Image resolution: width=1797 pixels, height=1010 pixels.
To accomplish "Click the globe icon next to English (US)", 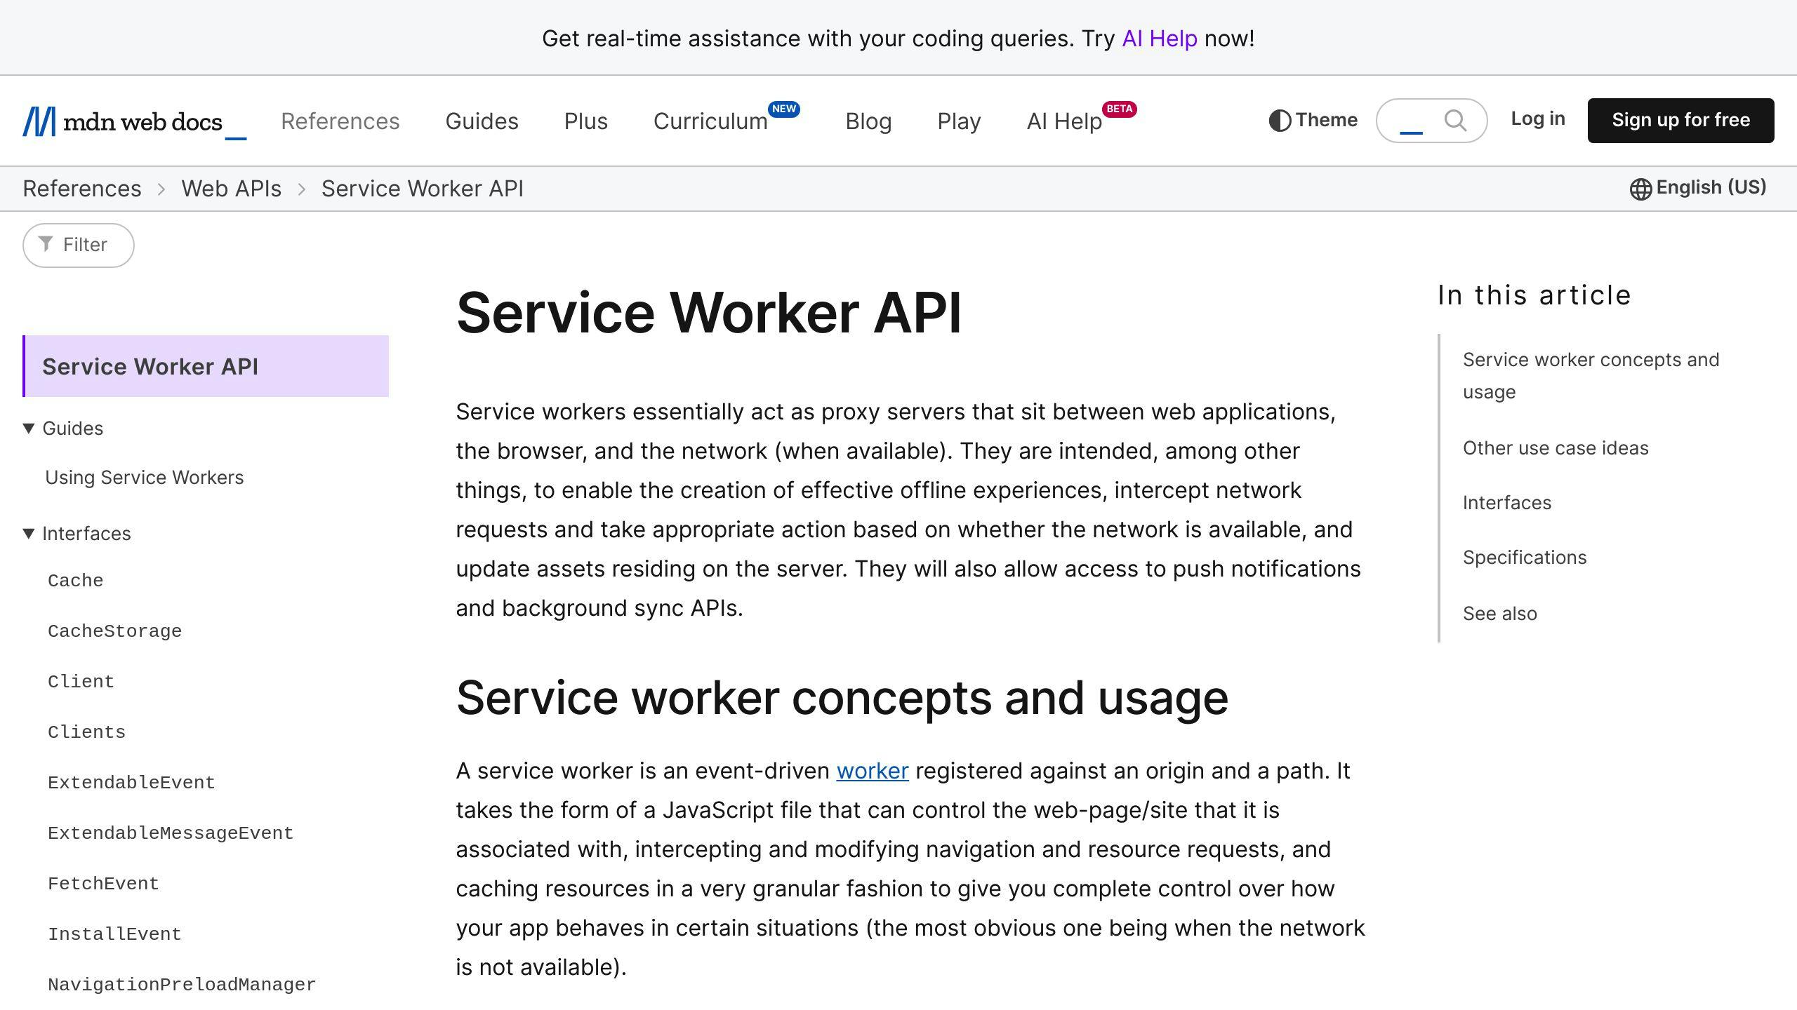I will [x=1641, y=187].
